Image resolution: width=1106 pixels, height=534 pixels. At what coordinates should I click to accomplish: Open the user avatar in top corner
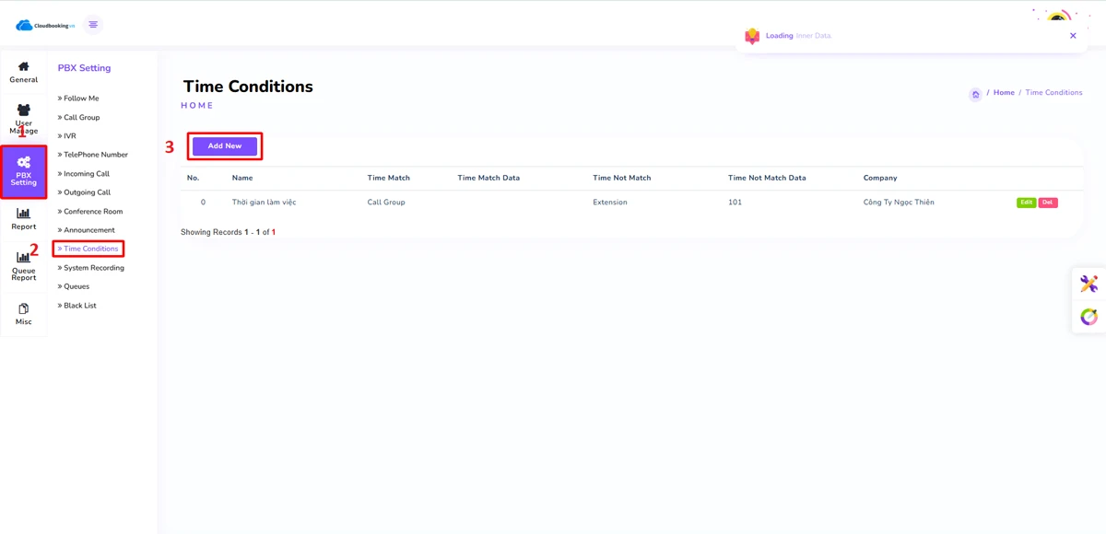(1058, 17)
